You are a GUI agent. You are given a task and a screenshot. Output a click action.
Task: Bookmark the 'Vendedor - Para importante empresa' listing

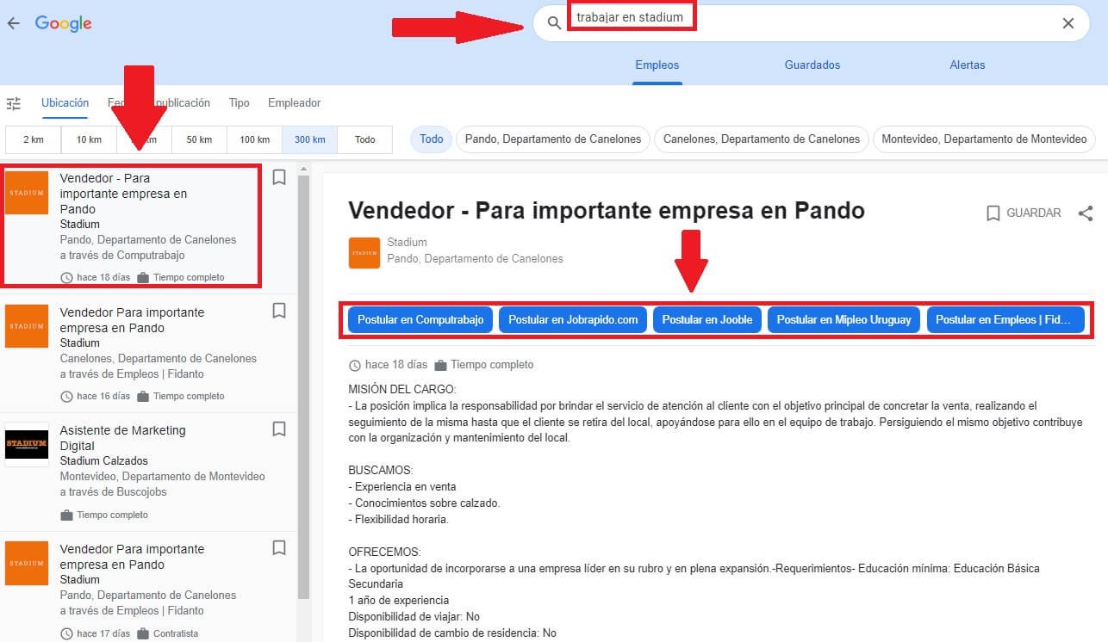point(279,177)
